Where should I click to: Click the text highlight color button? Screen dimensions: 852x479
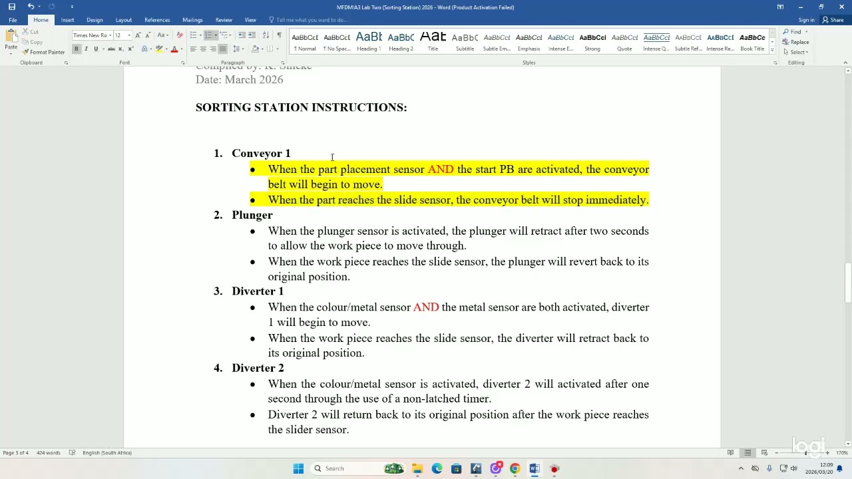[159, 49]
